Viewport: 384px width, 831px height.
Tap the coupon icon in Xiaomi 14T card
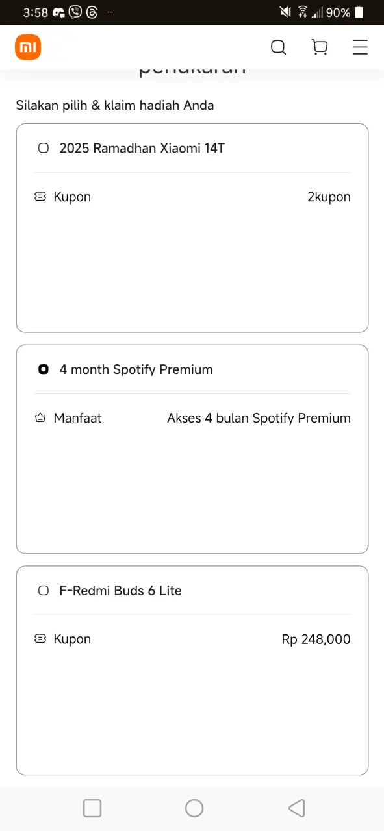point(40,197)
